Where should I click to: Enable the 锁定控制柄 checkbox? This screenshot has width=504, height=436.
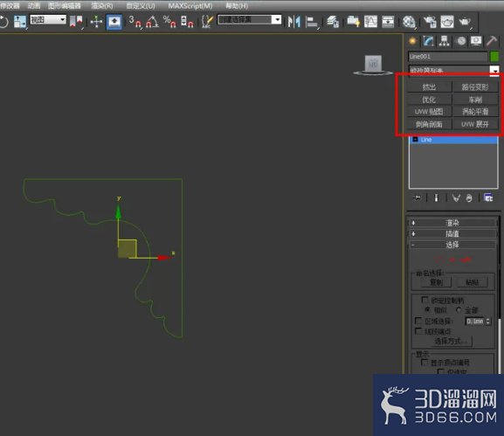pyautogui.click(x=425, y=300)
